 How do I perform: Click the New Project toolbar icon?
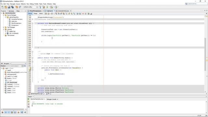[6, 7]
